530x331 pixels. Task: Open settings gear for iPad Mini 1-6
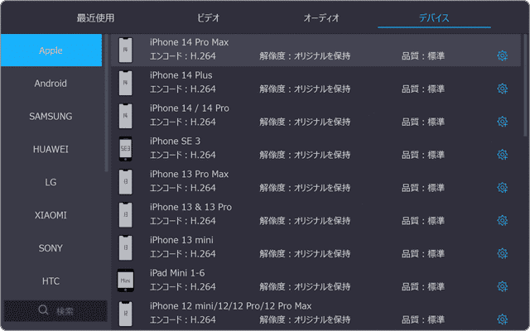(503, 286)
